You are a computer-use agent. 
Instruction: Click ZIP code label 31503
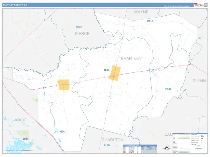(x=26, y=139)
